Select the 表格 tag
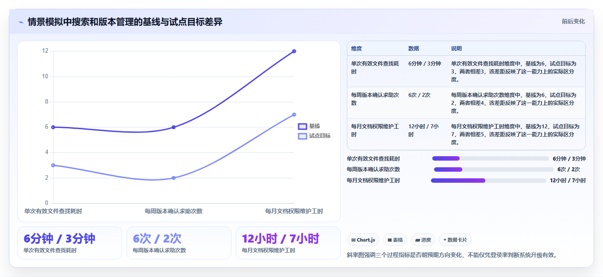 [x=395, y=240]
